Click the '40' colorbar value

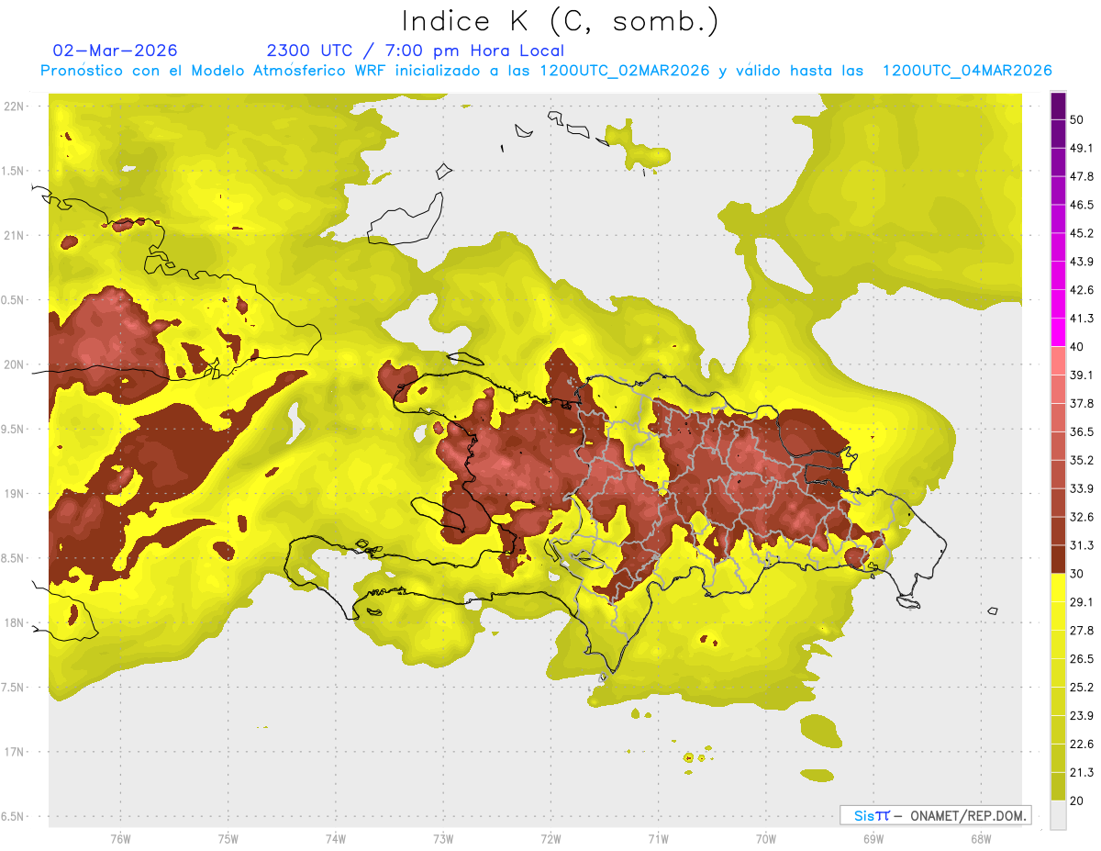pyautogui.click(x=1078, y=347)
